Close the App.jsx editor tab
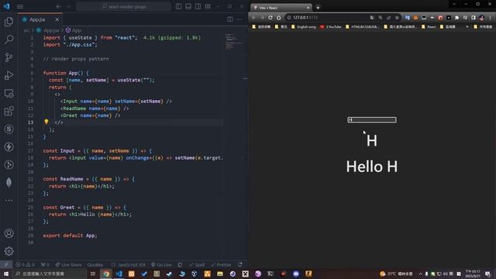The image size is (496, 279). pyautogui.click(x=57, y=19)
